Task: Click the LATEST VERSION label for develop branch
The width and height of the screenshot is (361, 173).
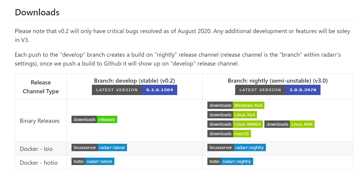Action: tap(116, 90)
